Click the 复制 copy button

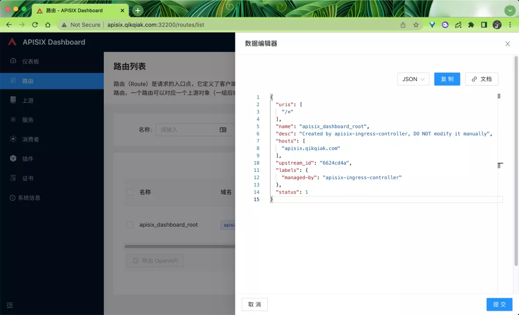447,79
